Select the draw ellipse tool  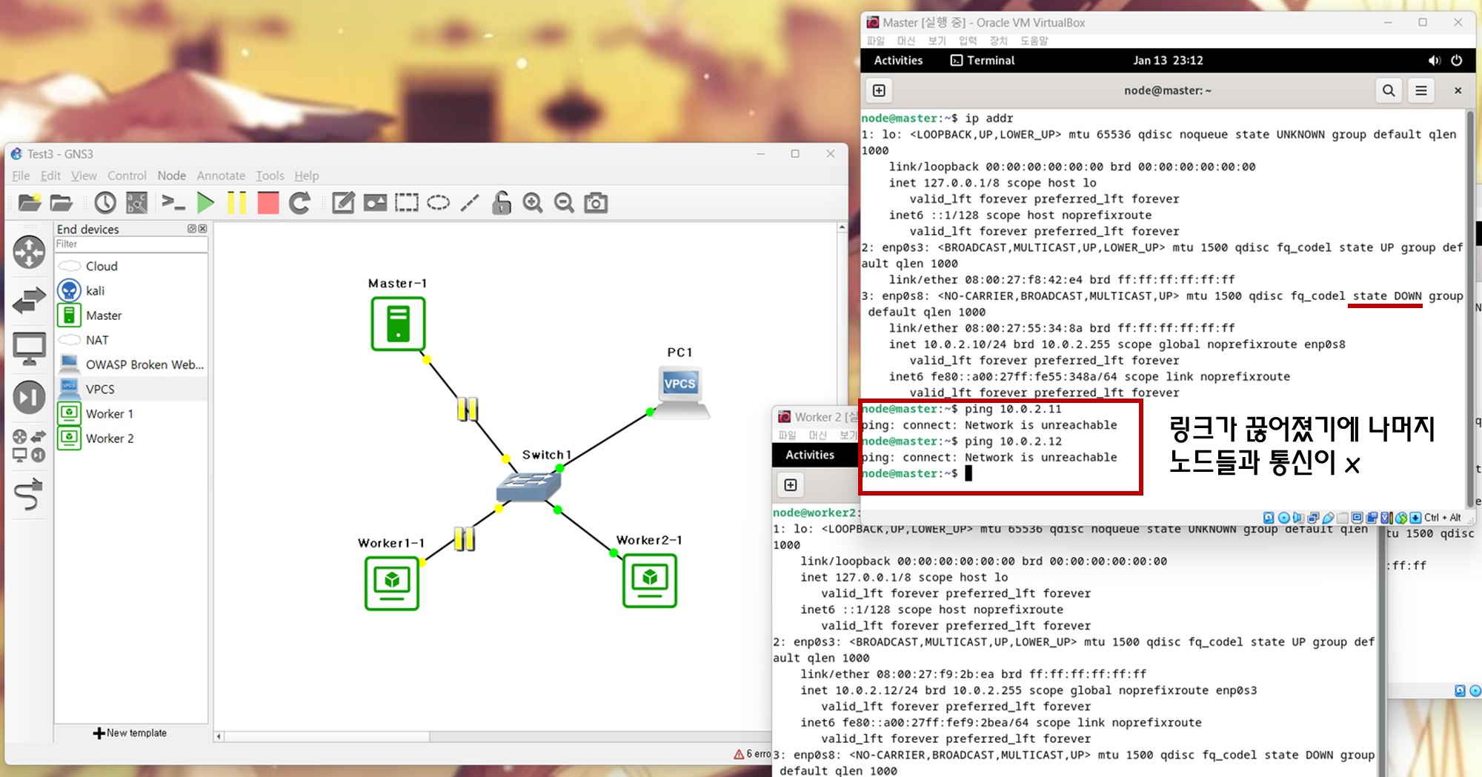(438, 202)
